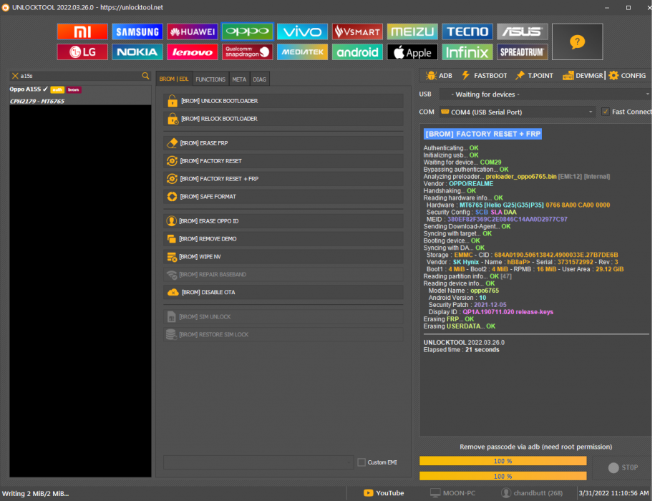Click [BROM] ERASE FRP button
Screen dimensions: 660x501
tap(283, 143)
